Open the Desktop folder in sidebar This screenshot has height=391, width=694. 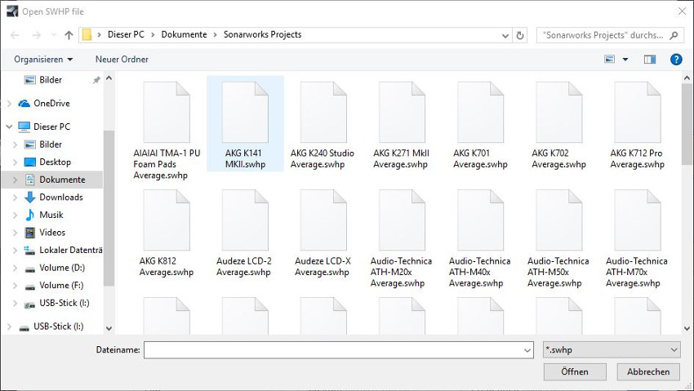[55, 162]
